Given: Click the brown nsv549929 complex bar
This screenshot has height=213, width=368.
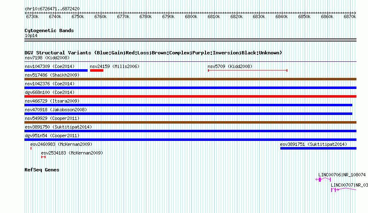Looking at the screenshot, I should (190, 122).
